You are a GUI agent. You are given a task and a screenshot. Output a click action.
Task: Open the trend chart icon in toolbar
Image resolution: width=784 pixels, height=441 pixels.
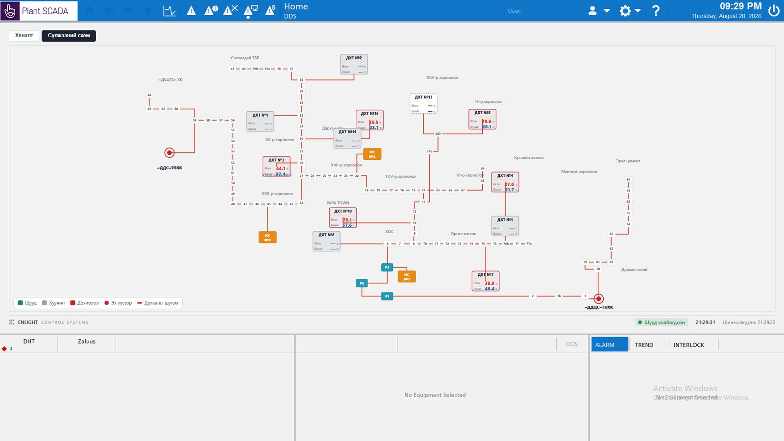170,10
